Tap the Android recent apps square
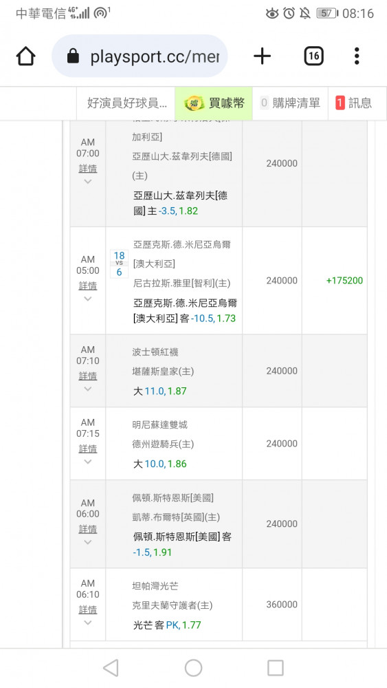Viewport: 387px width, 688px height. click(276, 668)
